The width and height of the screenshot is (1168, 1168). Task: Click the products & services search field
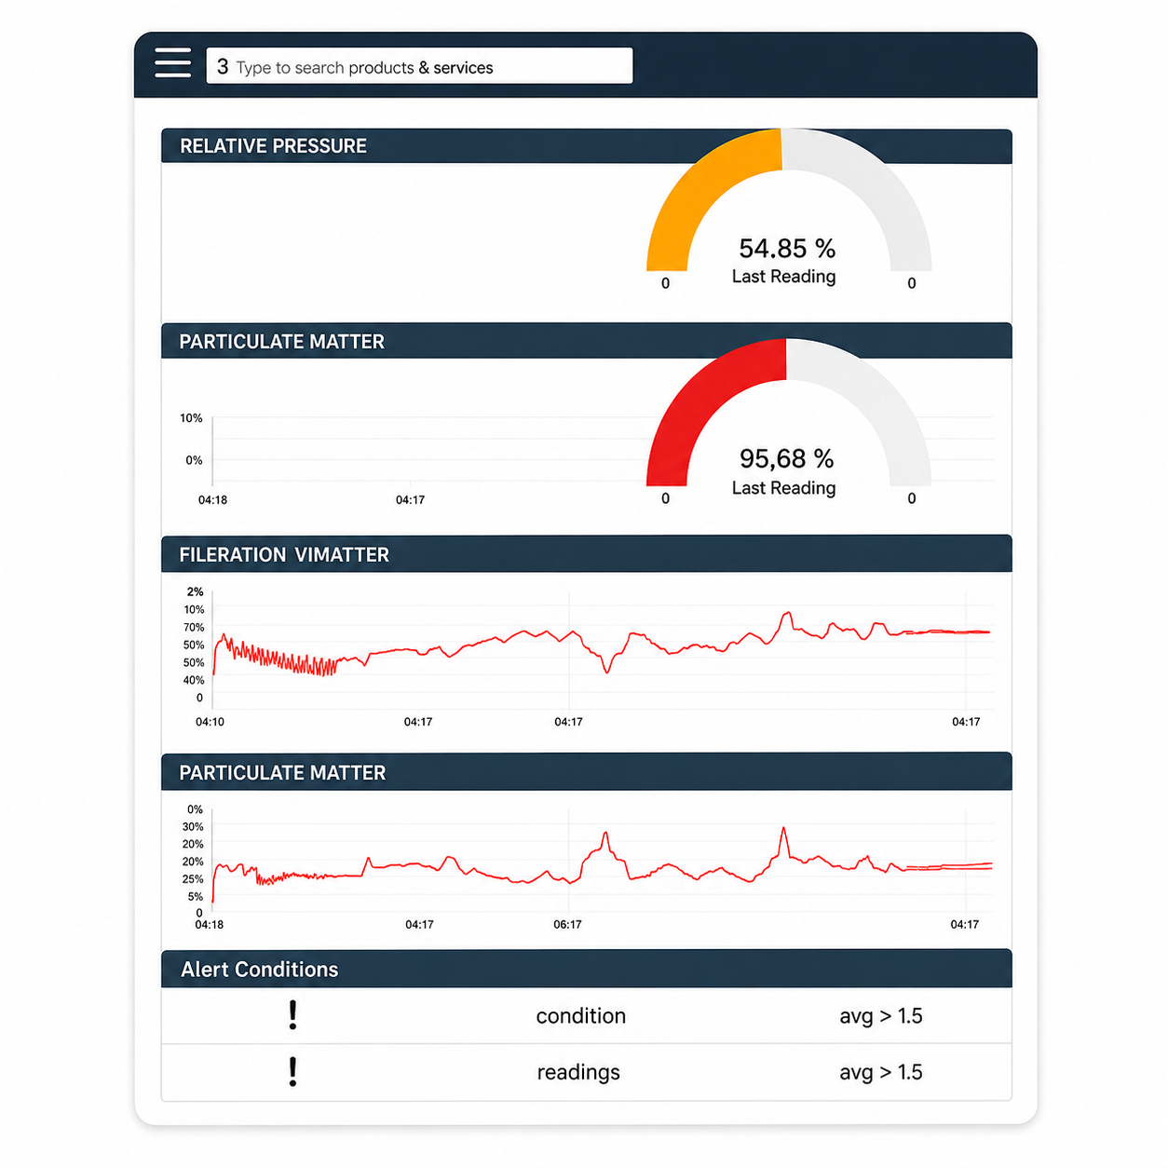pyautogui.click(x=419, y=66)
